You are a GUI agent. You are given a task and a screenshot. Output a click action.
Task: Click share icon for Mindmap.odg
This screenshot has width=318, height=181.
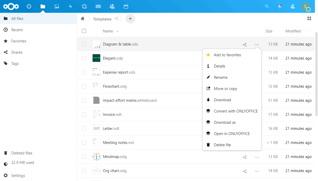click(x=245, y=157)
